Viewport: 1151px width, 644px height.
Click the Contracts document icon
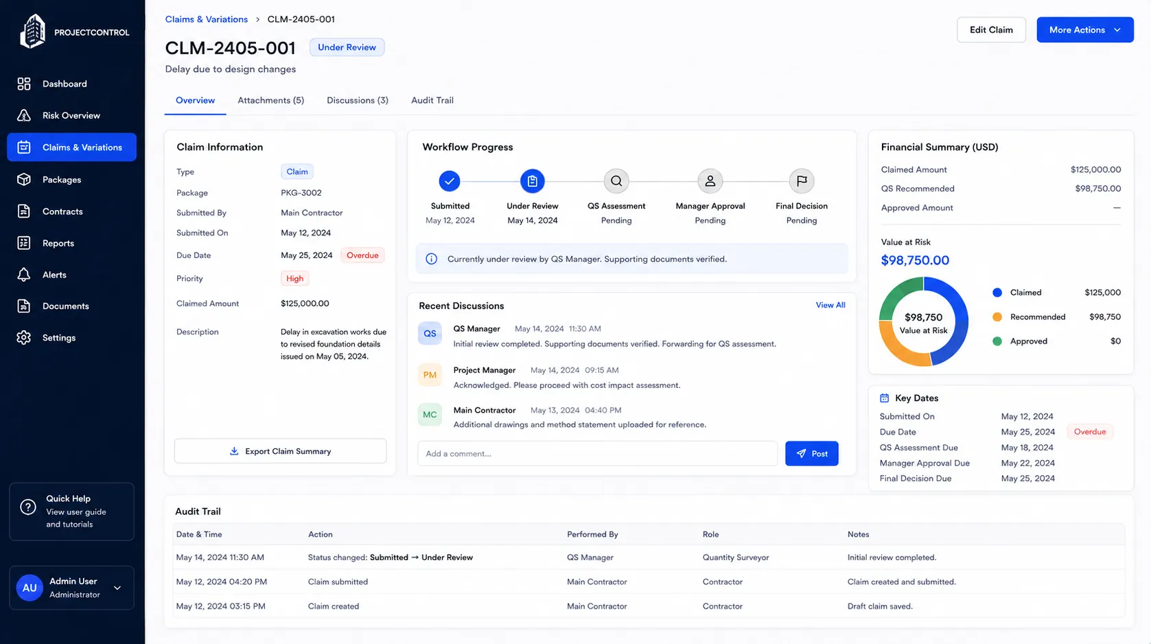pos(24,211)
